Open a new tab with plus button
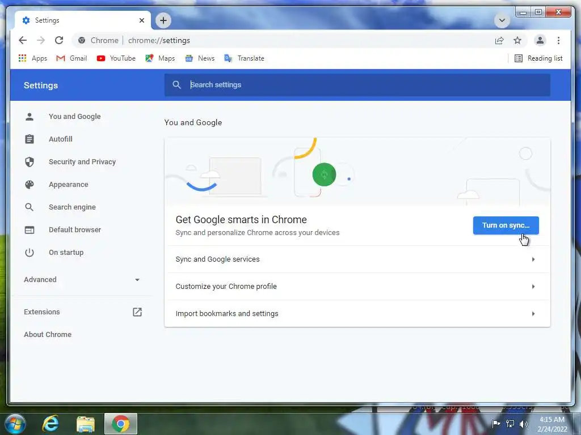 tap(163, 20)
